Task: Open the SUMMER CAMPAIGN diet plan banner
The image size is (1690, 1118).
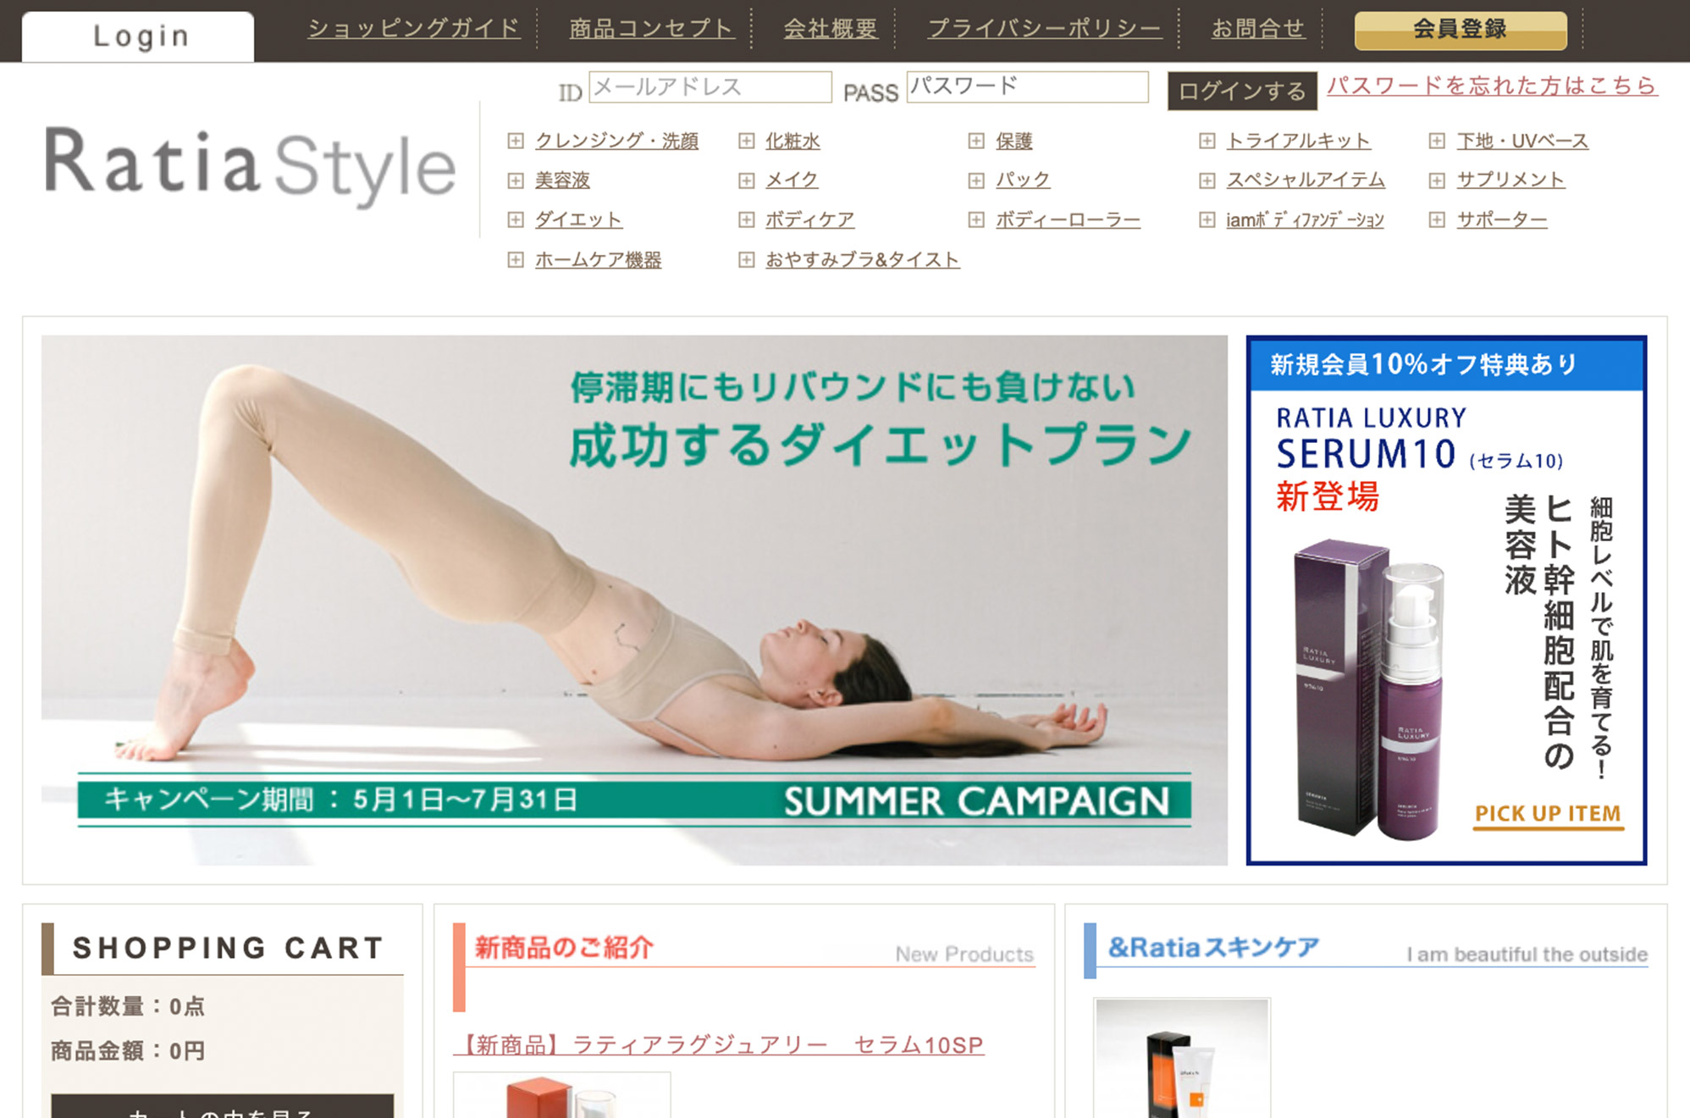Action: point(634,600)
